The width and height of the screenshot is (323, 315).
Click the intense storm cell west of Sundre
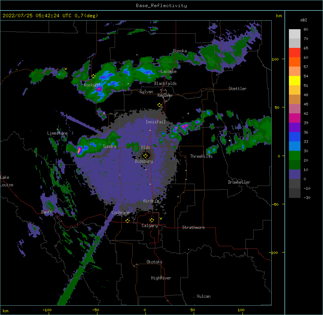click(79, 150)
